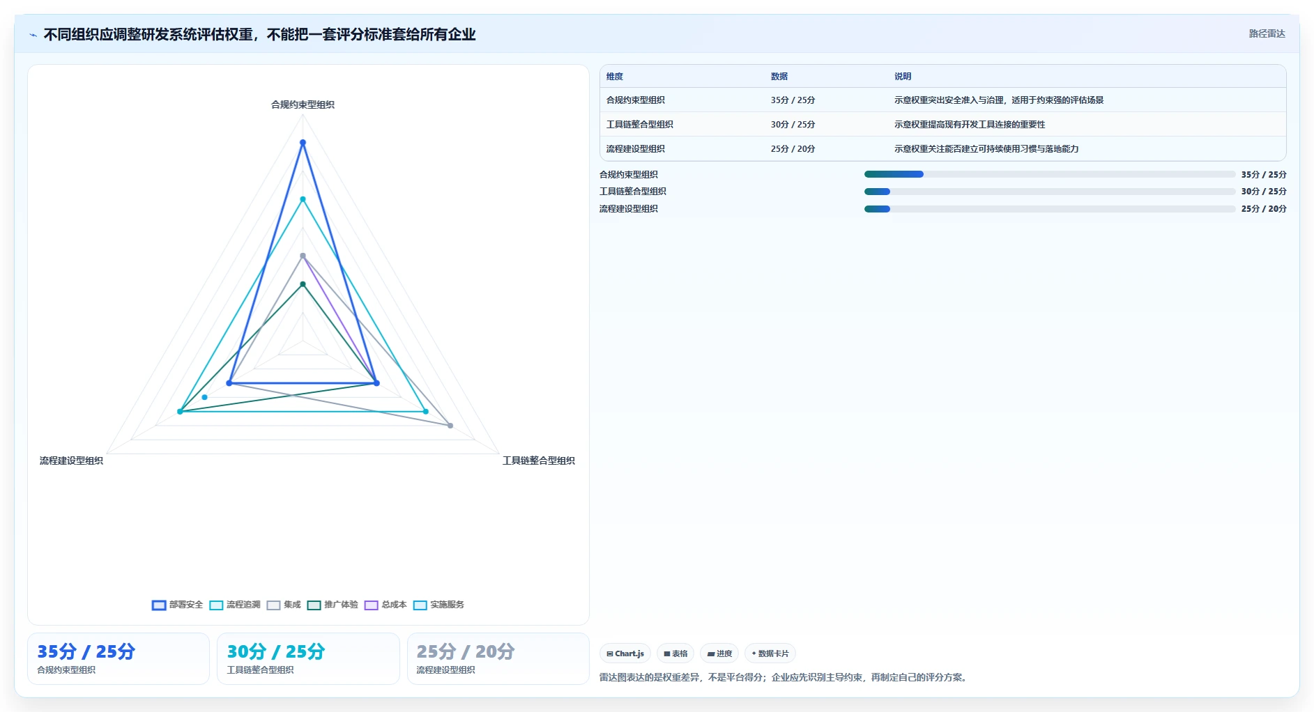
Task: Click description 示意权重提高现有开发工具连接的重要性
Action: pos(970,125)
